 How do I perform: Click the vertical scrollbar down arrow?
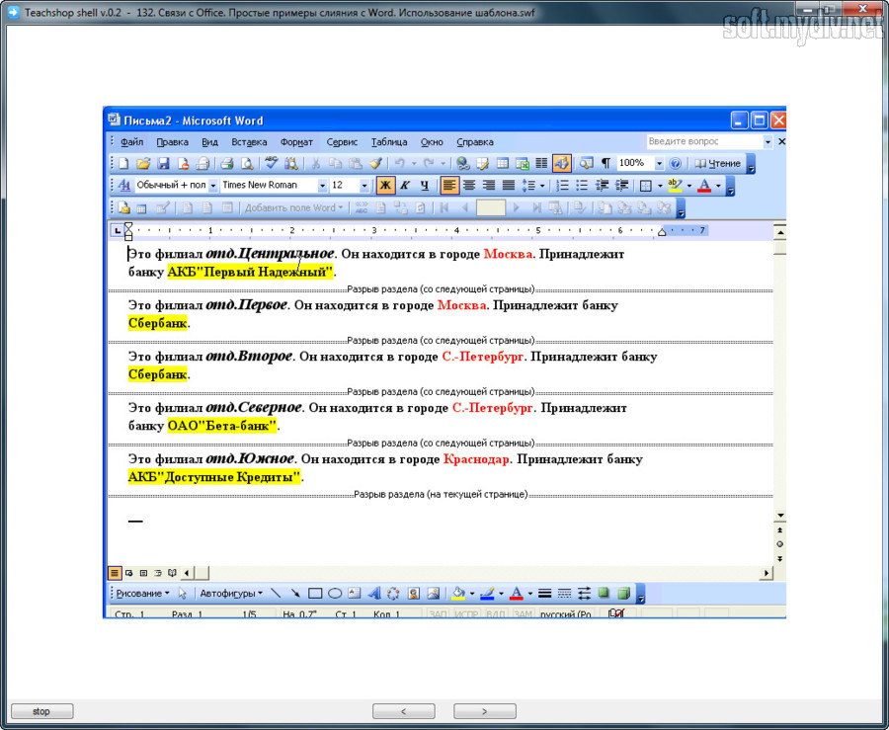779,516
